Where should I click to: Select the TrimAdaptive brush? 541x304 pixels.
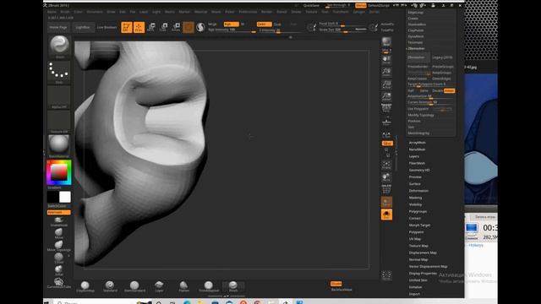tap(209, 286)
